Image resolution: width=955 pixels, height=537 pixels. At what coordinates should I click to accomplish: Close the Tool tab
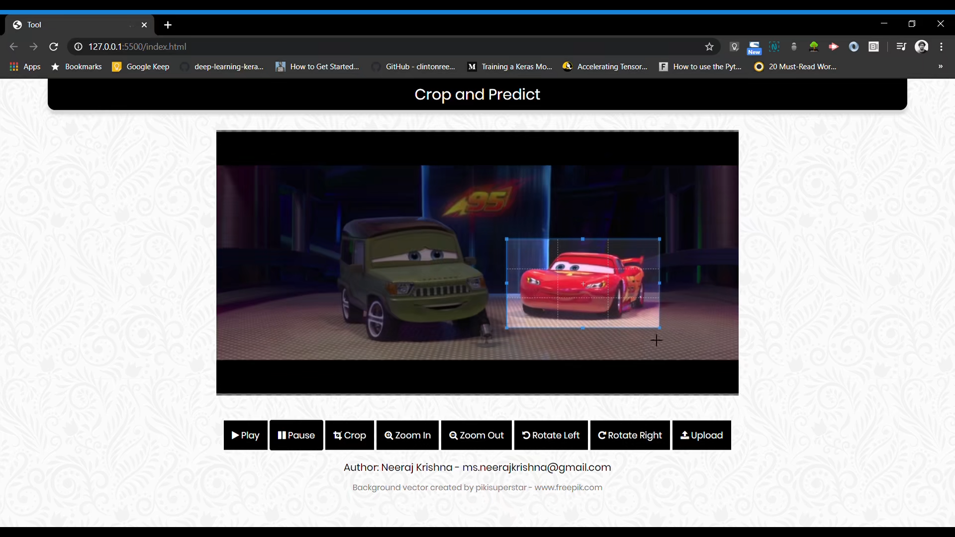coord(144,25)
